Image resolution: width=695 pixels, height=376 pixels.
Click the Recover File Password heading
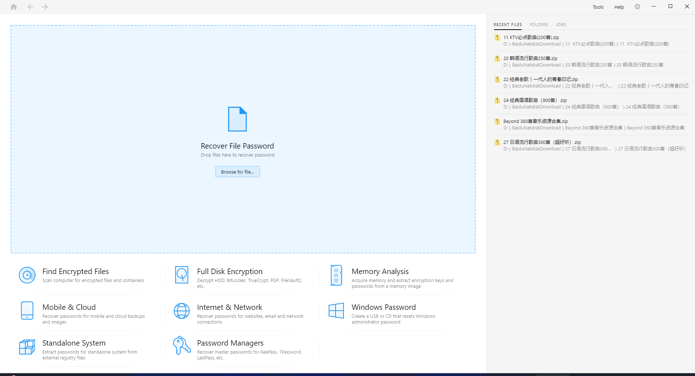tap(237, 146)
